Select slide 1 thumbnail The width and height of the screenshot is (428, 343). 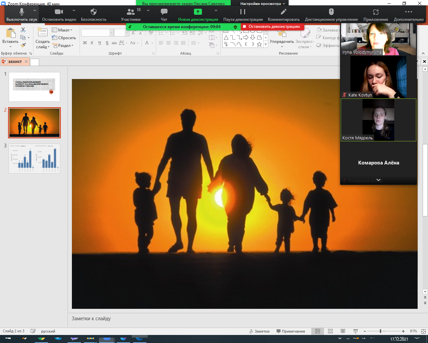(34, 87)
